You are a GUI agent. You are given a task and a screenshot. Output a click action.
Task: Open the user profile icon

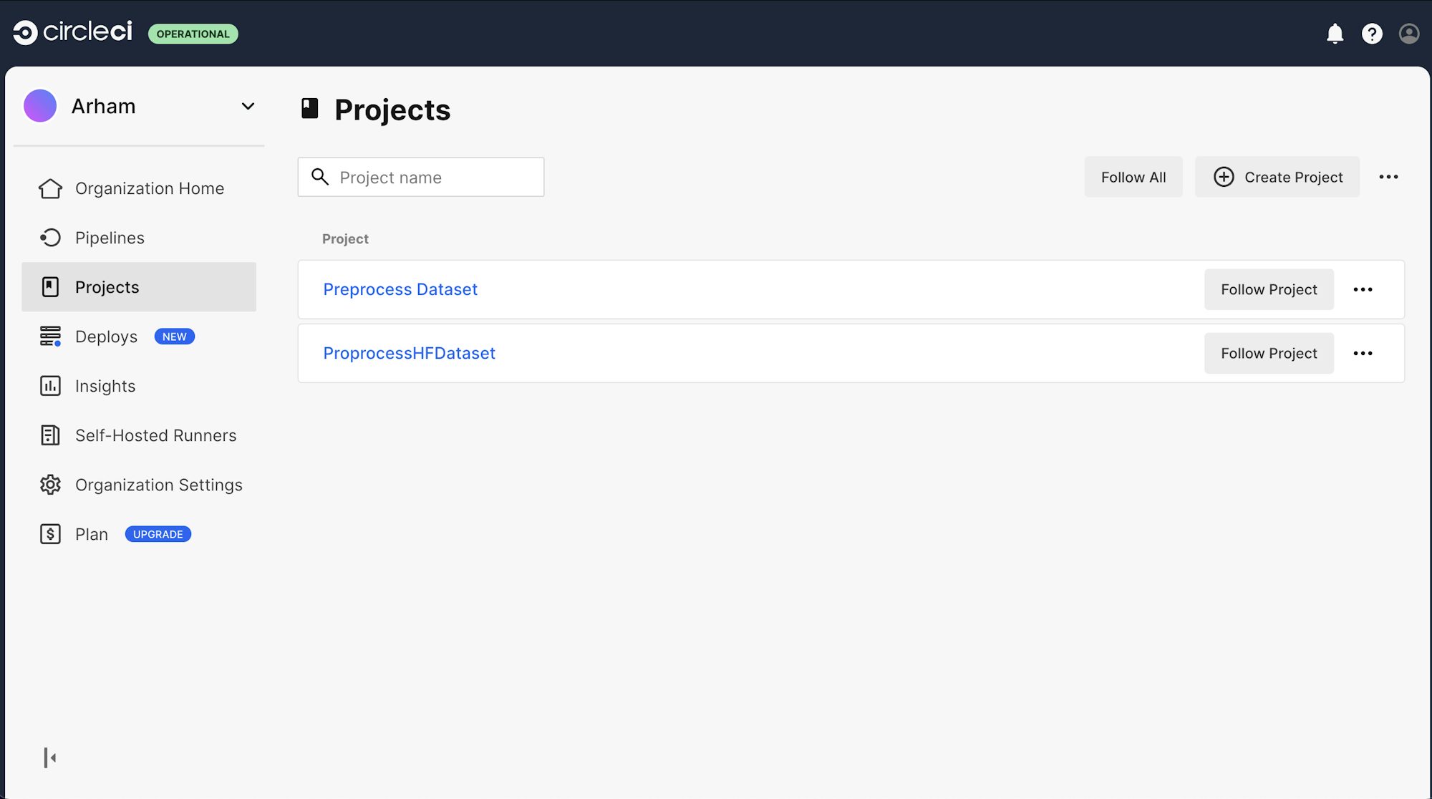coord(1408,33)
